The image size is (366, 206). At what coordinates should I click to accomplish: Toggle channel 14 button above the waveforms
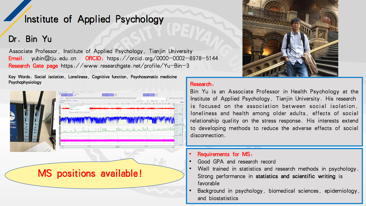click(x=67, y=101)
